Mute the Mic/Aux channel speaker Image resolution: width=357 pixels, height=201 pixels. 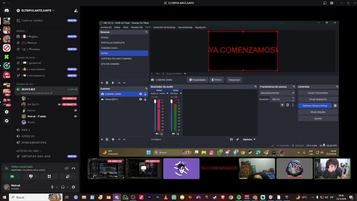173,134
